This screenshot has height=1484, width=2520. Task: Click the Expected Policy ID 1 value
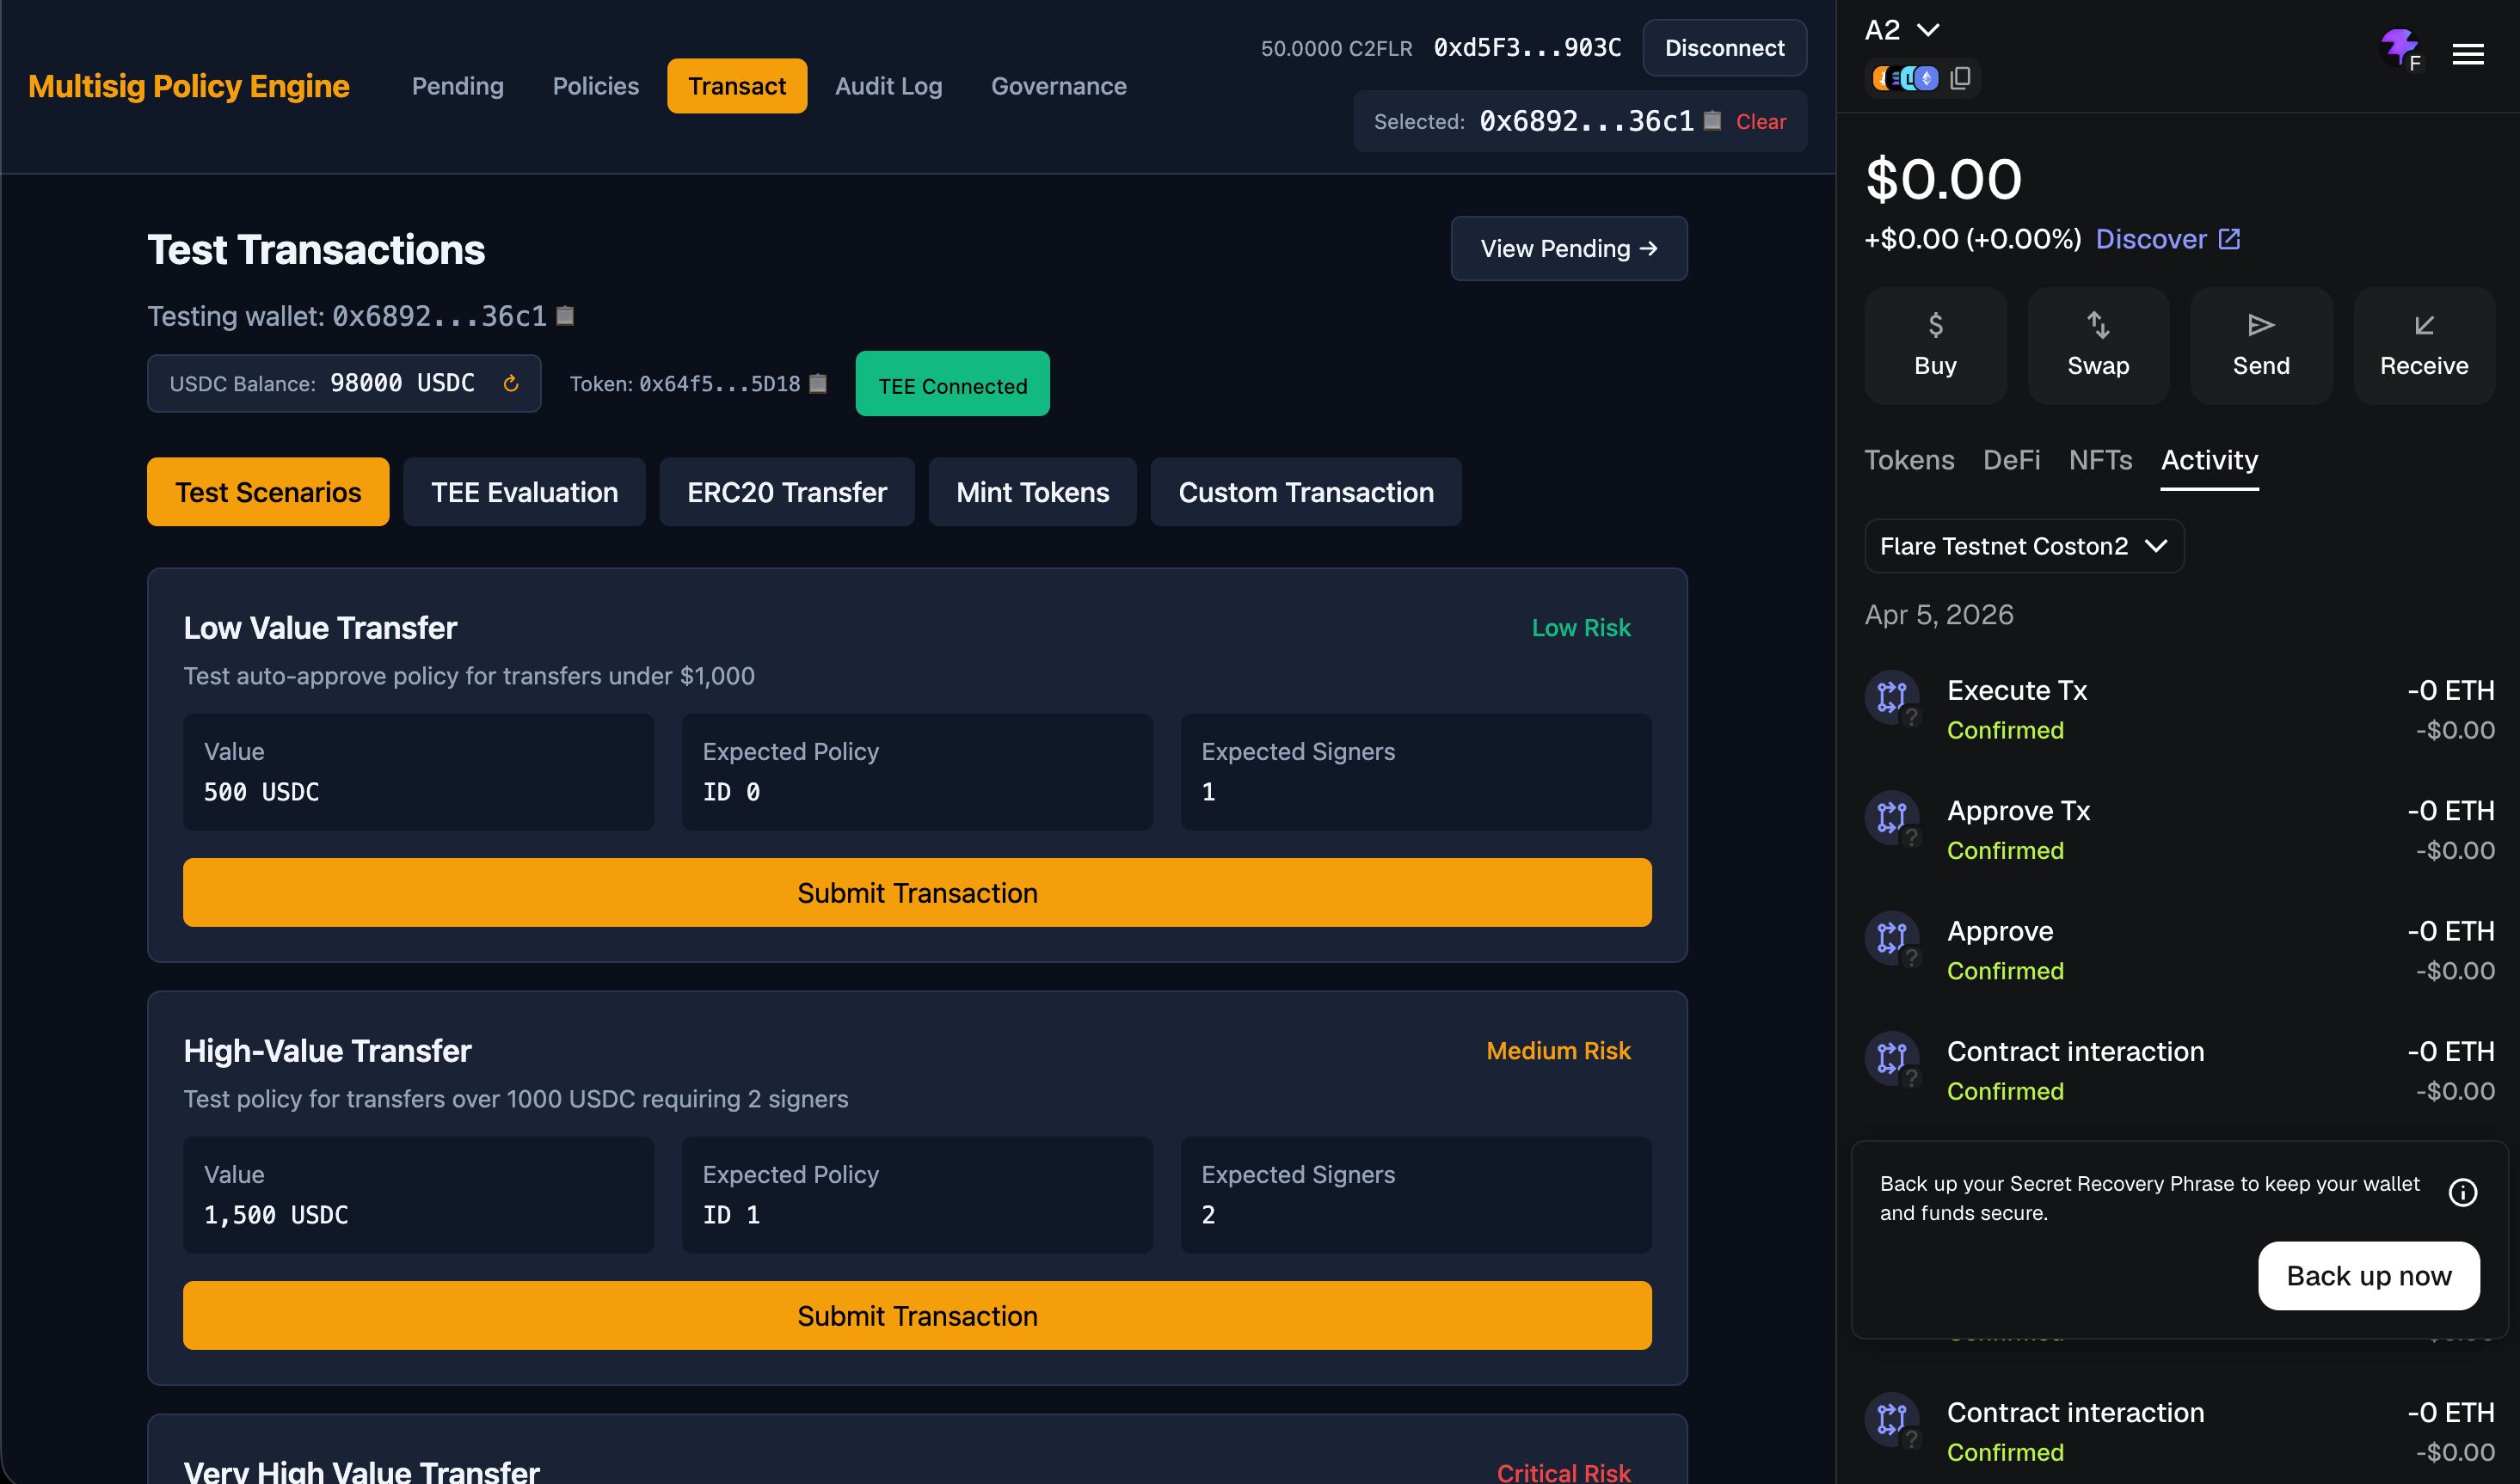point(731,1215)
